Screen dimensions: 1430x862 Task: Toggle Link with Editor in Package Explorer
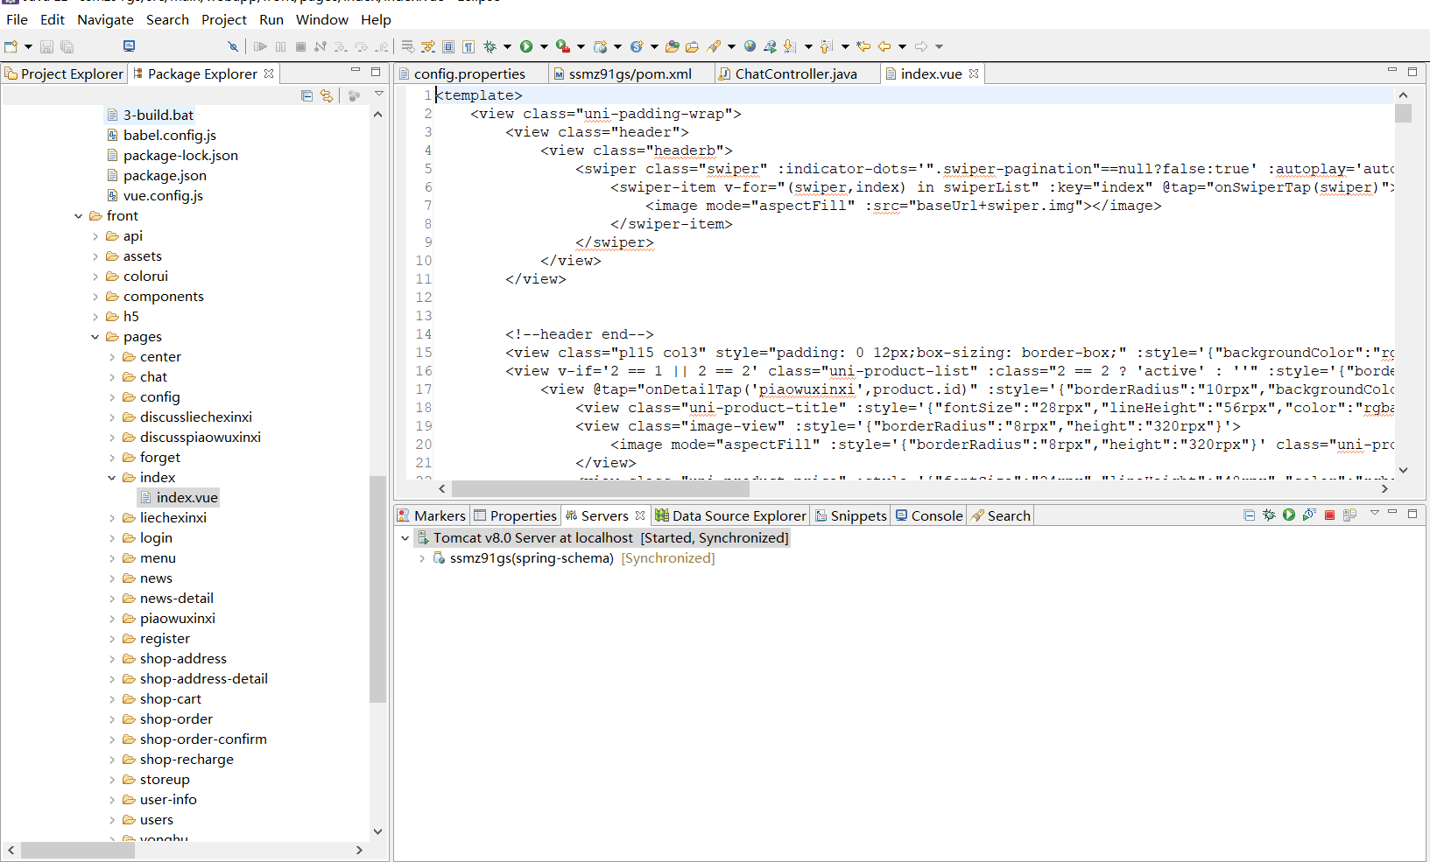tap(327, 95)
